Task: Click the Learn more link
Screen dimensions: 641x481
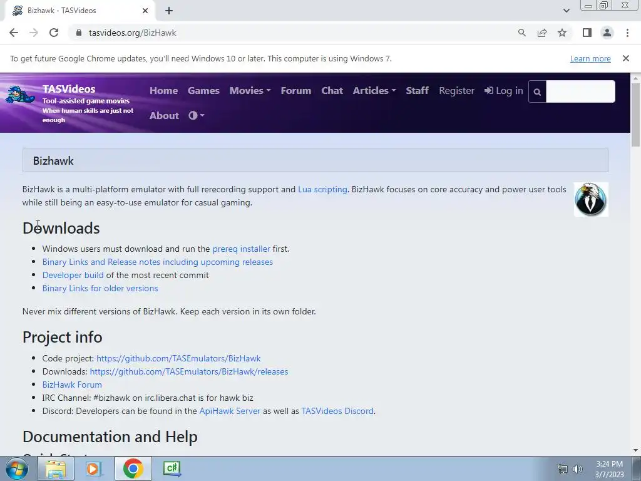Action: pos(590,58)
